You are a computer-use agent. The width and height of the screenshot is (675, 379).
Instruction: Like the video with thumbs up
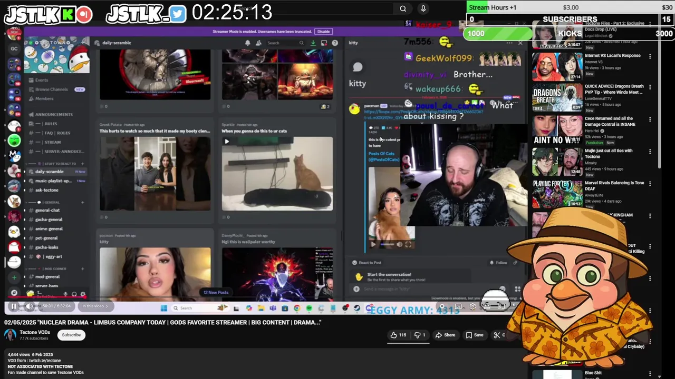coord(399,335)
